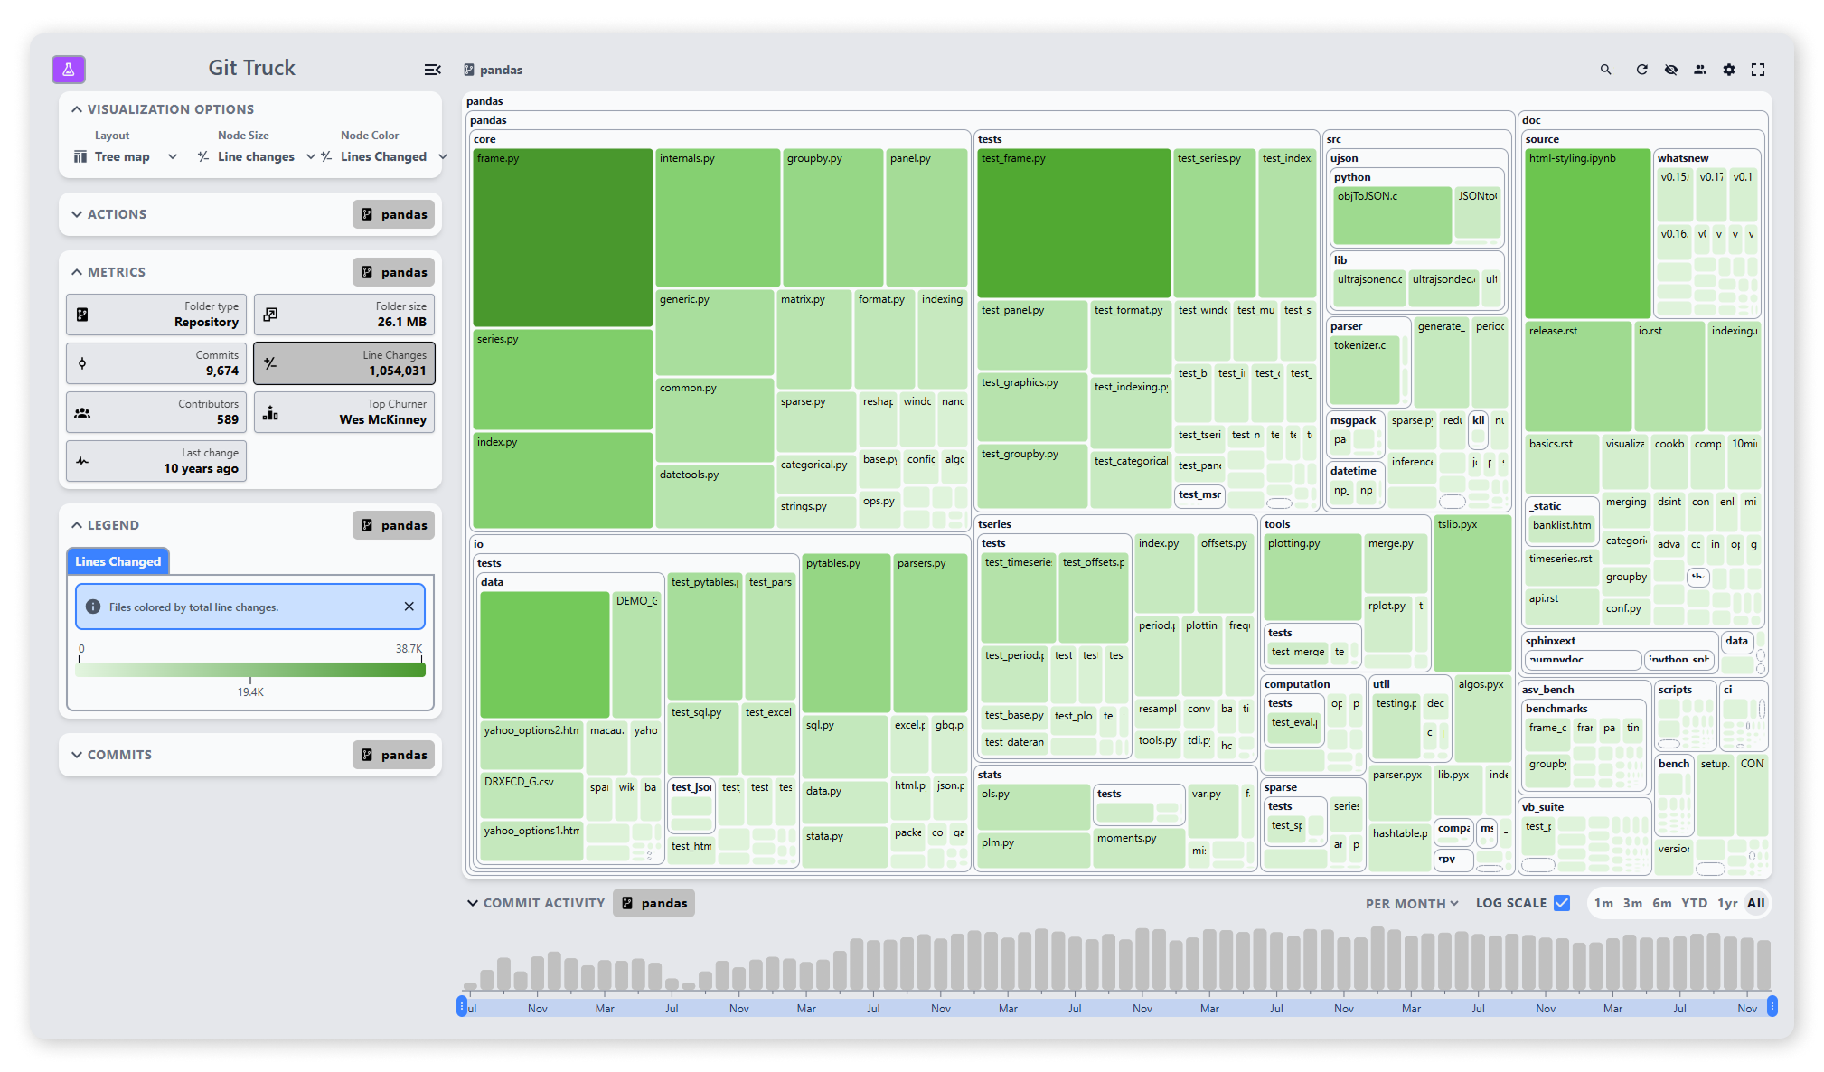
Task: Select tokenizer.c block in parser
Action: point(1365,370)
